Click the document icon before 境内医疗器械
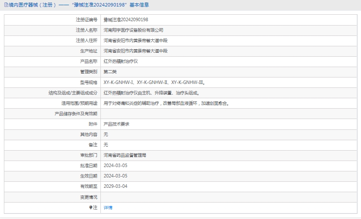 click(6, 5)
